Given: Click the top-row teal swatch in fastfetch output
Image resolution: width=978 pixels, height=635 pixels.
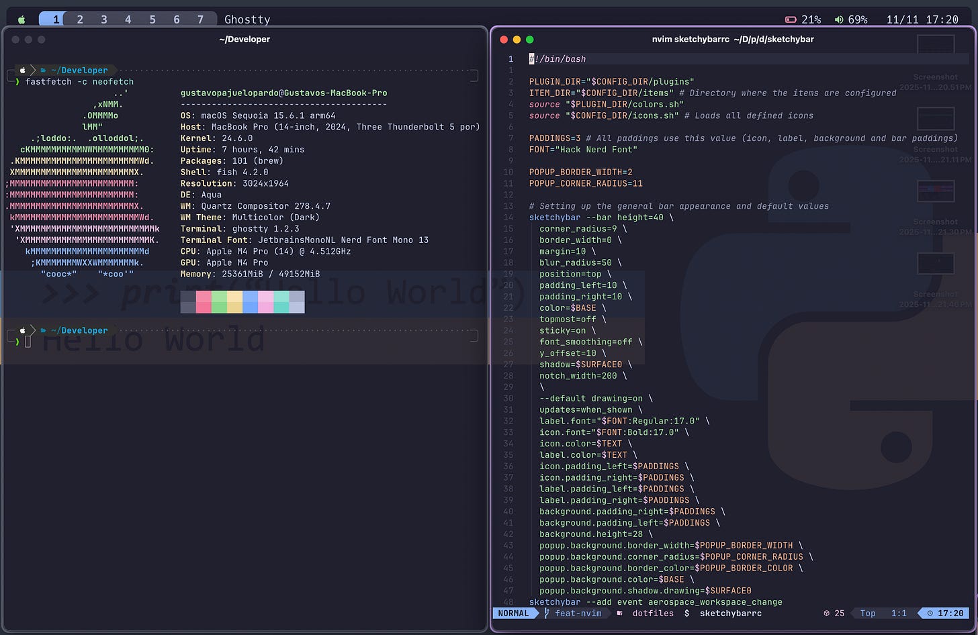Looking at the screenshot, I should (281, 296).
